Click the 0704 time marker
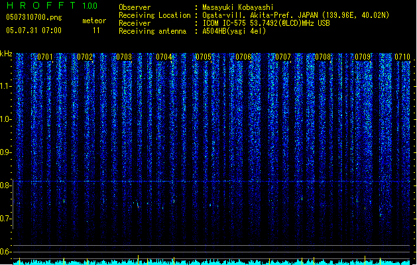Viewport: 417px width, 265px height. point(164,57)
